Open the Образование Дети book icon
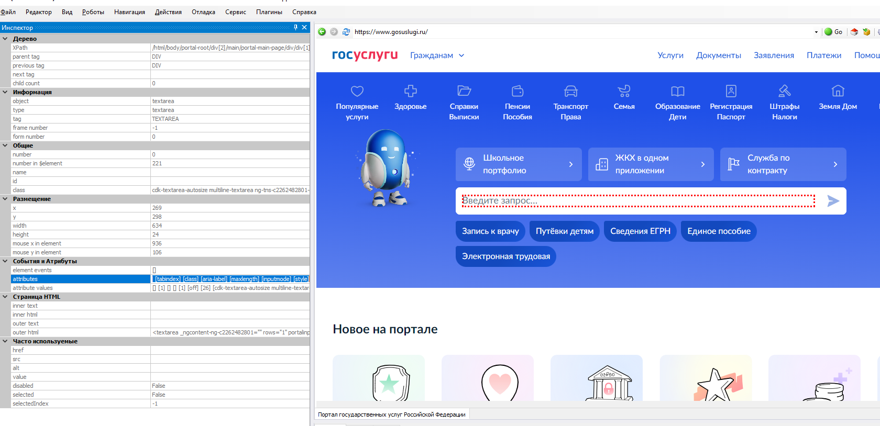 [x=678, y=91]
